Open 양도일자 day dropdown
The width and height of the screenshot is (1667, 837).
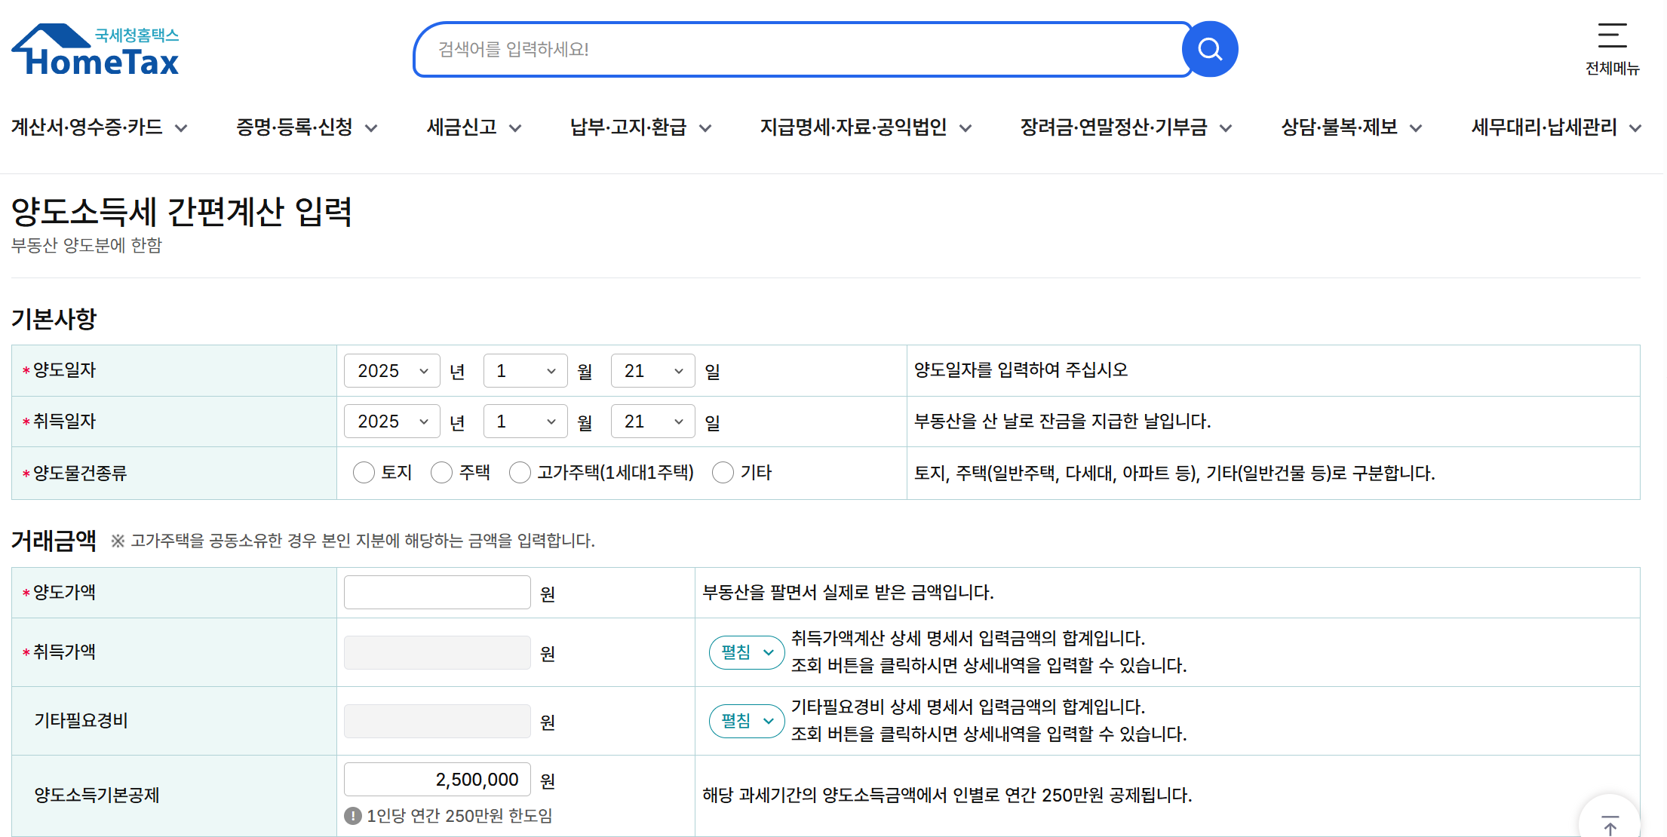pos(652,371)
